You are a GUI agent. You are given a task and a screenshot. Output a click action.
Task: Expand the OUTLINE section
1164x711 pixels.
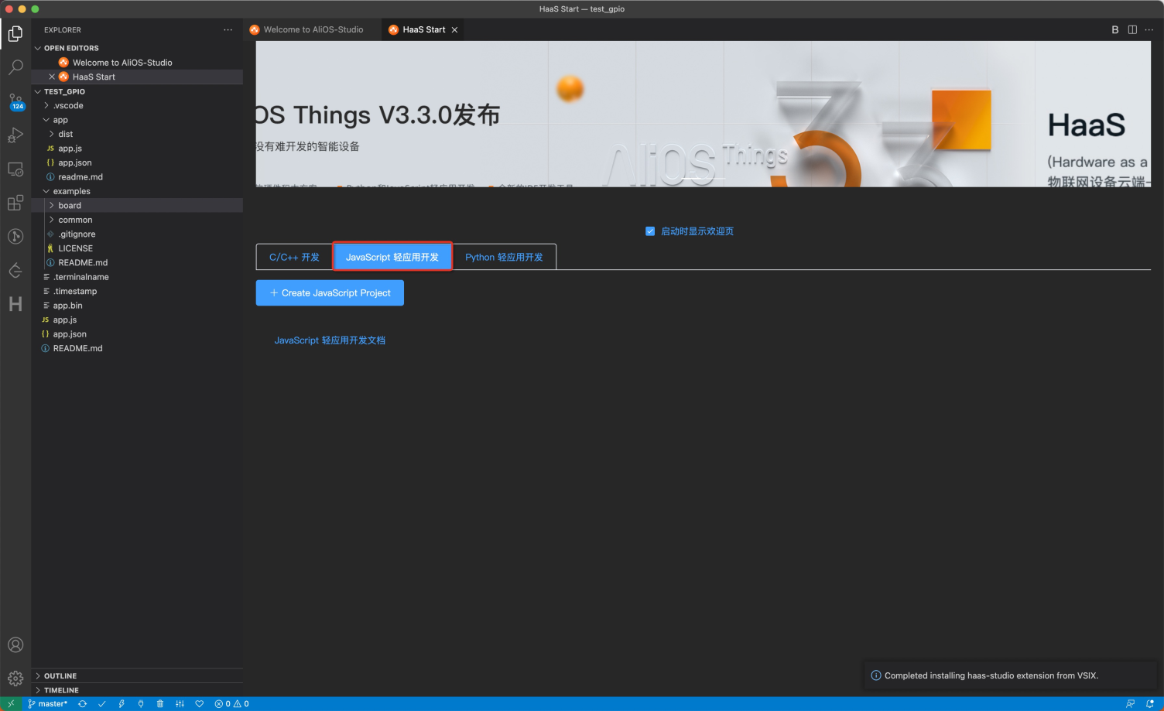pos(137,675)
